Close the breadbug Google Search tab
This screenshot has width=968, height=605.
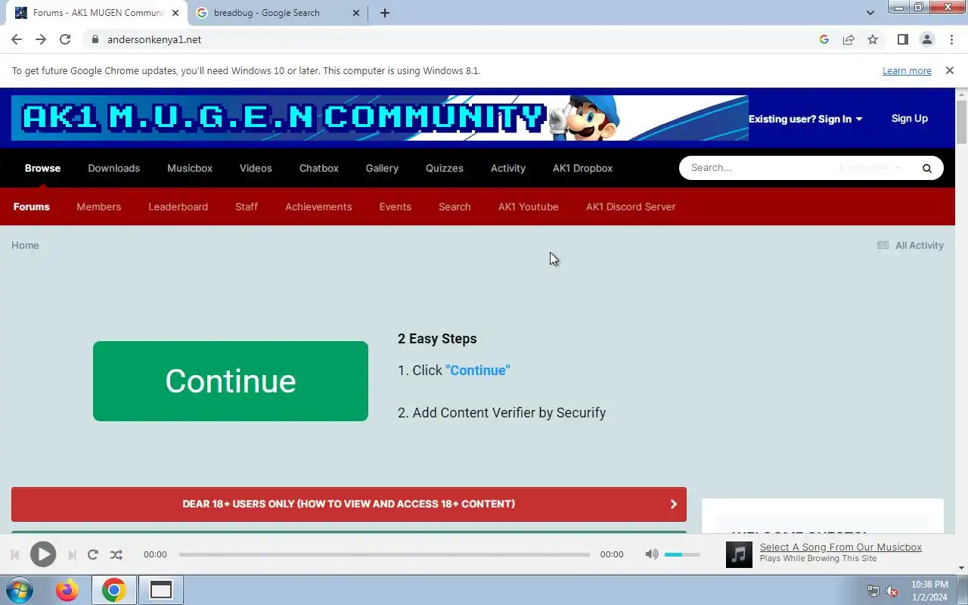357,13
